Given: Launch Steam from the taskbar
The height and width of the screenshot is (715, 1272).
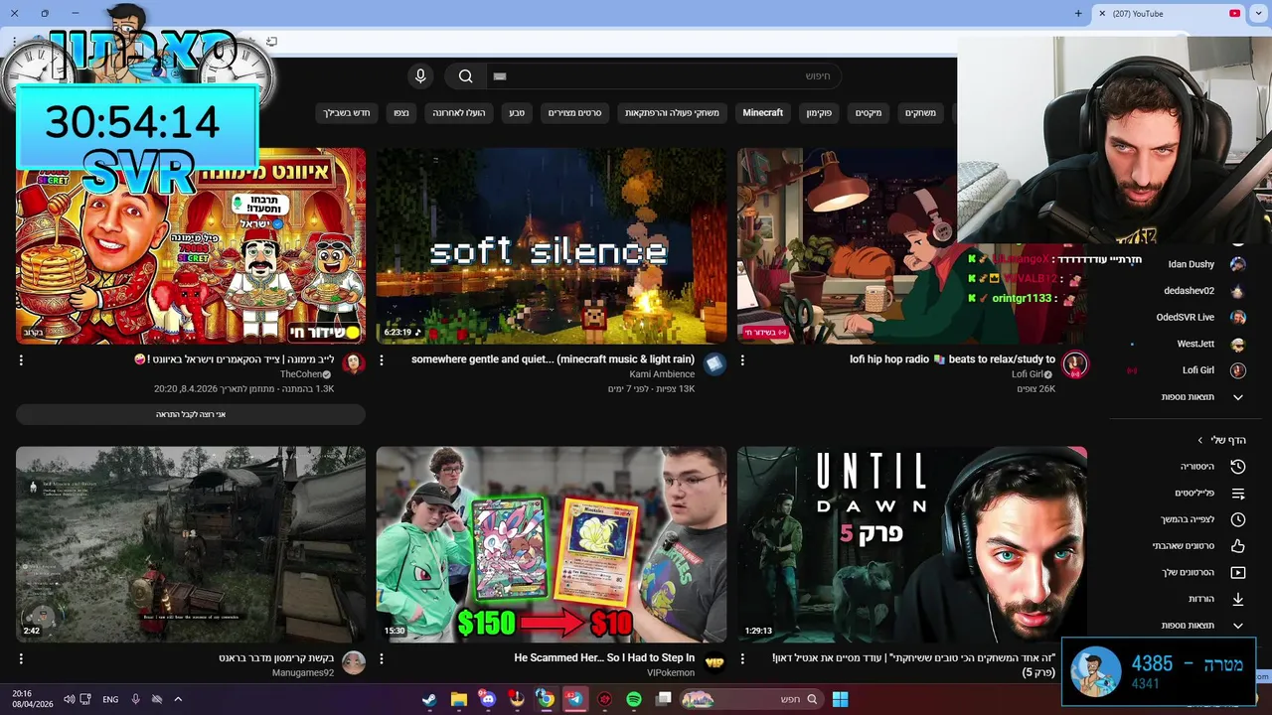Looking at the screenshot, I should [428, 699].
